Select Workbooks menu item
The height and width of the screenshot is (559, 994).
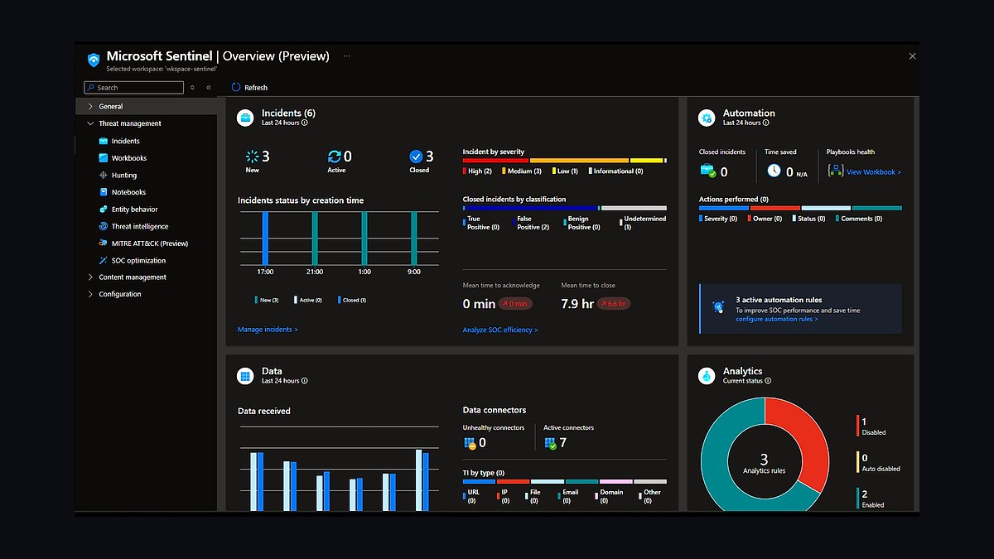coord(129,158)
